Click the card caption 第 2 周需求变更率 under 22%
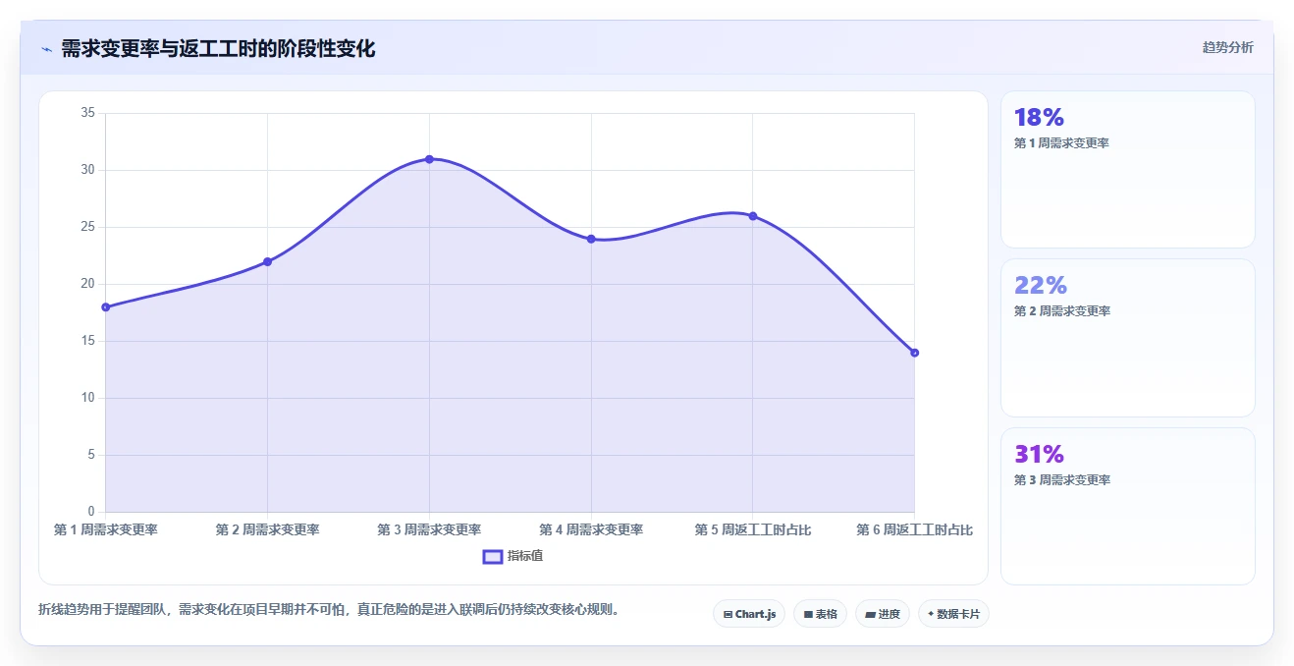 click(1061, 311)
